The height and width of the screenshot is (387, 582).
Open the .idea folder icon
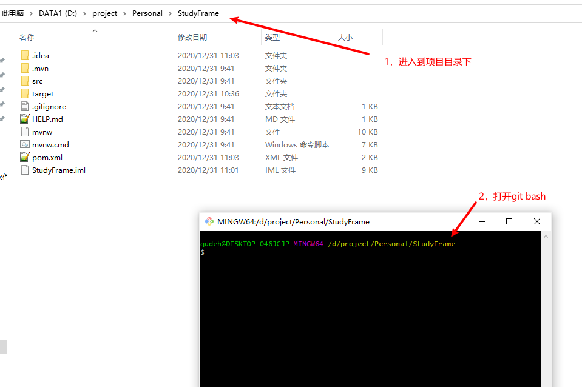pyautogui.click(x=25, y=55)
